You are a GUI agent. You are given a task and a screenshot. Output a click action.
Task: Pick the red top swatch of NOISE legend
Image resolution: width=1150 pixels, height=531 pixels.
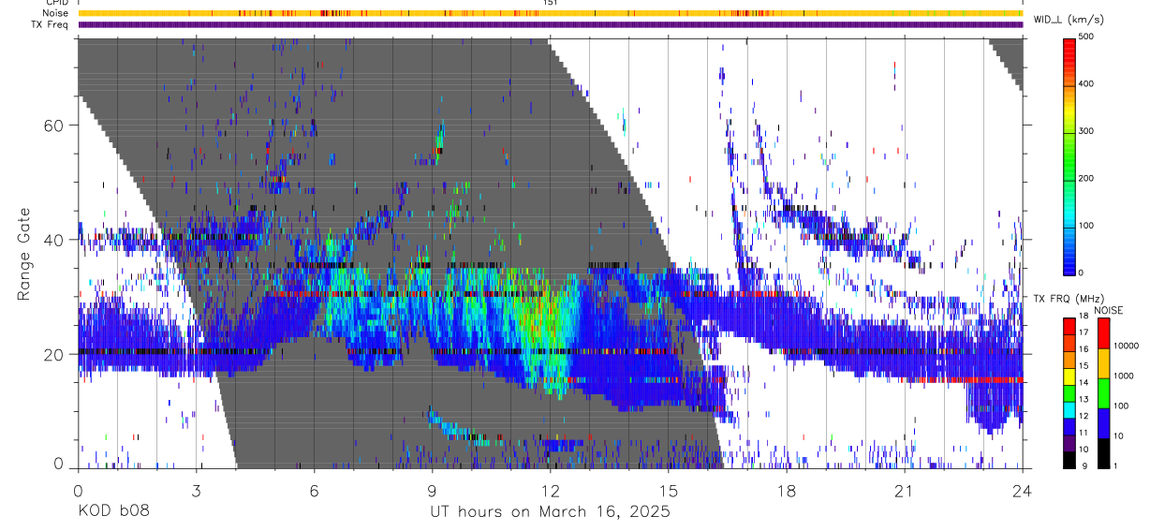click(x=1103, y=333)
